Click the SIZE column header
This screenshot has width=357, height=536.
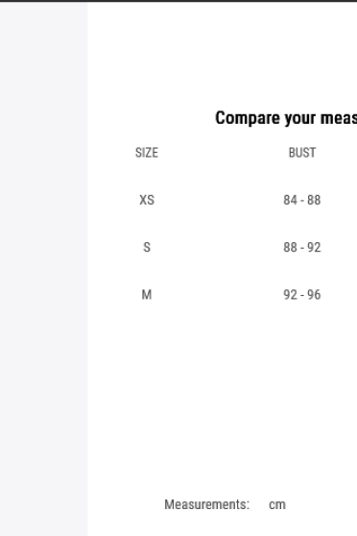click(x=147, y=153)
